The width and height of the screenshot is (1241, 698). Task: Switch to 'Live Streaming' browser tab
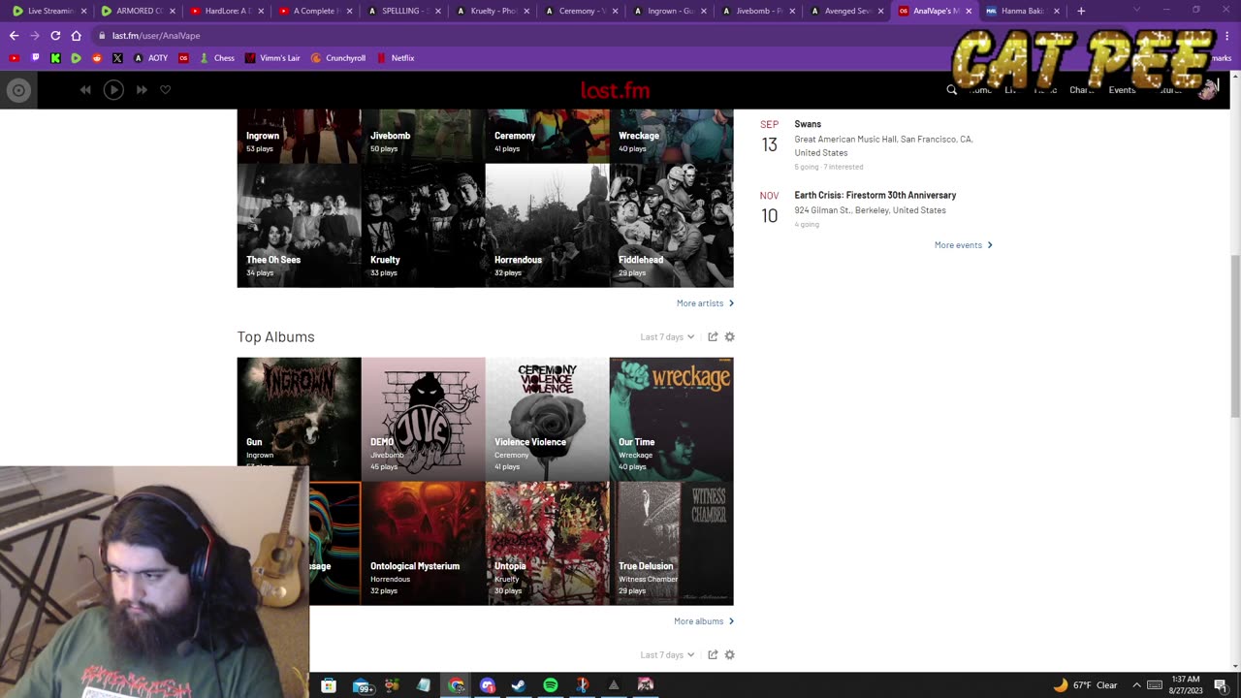point(48,11)
